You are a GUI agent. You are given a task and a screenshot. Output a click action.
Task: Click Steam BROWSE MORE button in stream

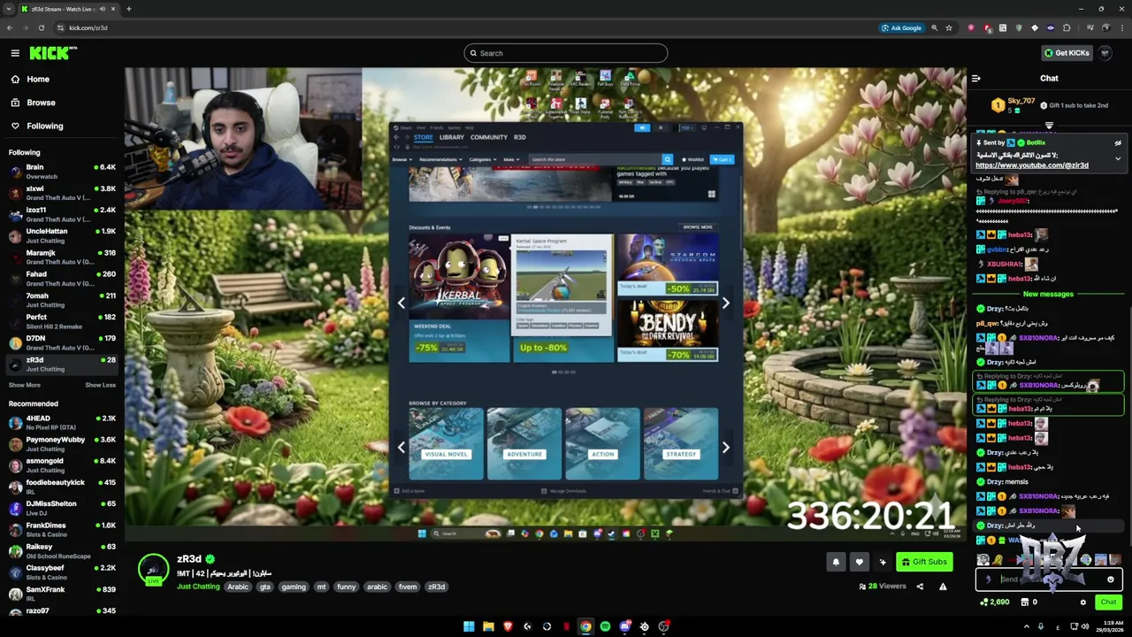(697, 227)
